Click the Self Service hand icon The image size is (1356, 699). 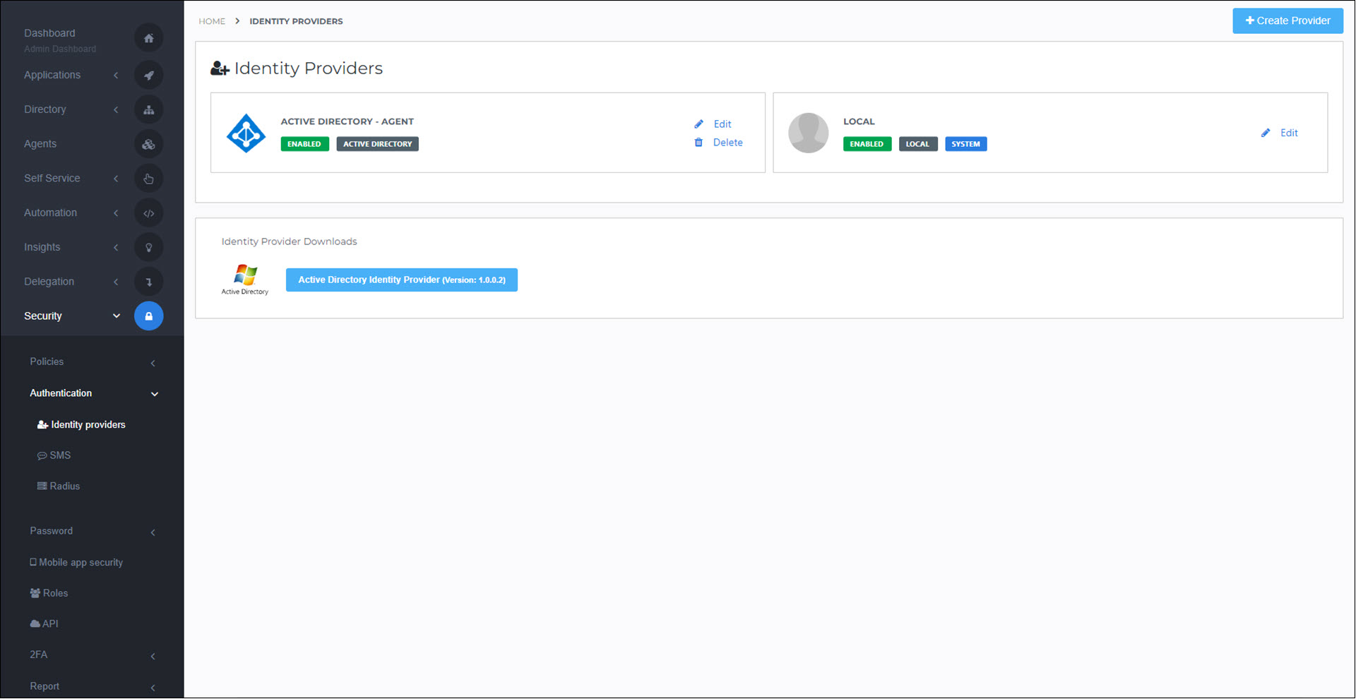[x=148, y=179]
